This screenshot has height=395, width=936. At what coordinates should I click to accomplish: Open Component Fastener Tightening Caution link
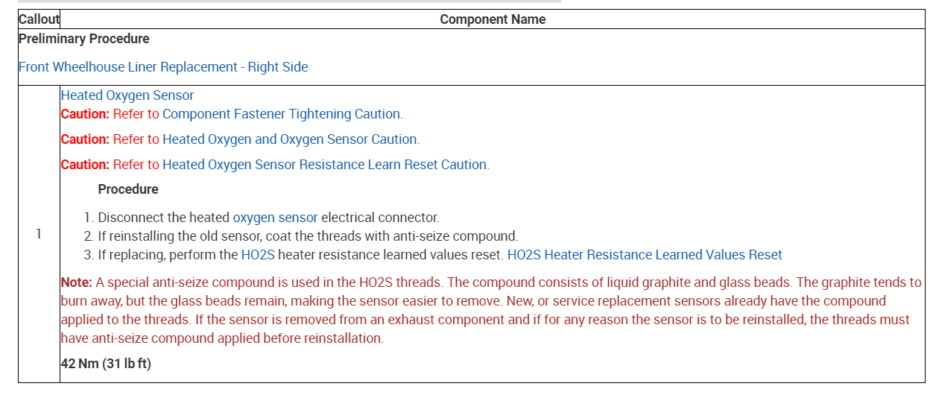pos(282,114)
